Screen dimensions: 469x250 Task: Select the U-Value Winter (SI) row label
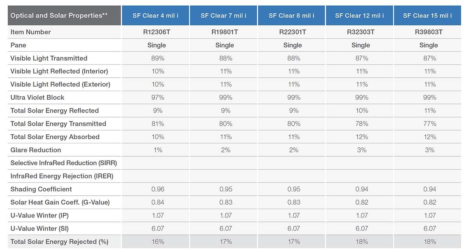(x=40, y=229)
